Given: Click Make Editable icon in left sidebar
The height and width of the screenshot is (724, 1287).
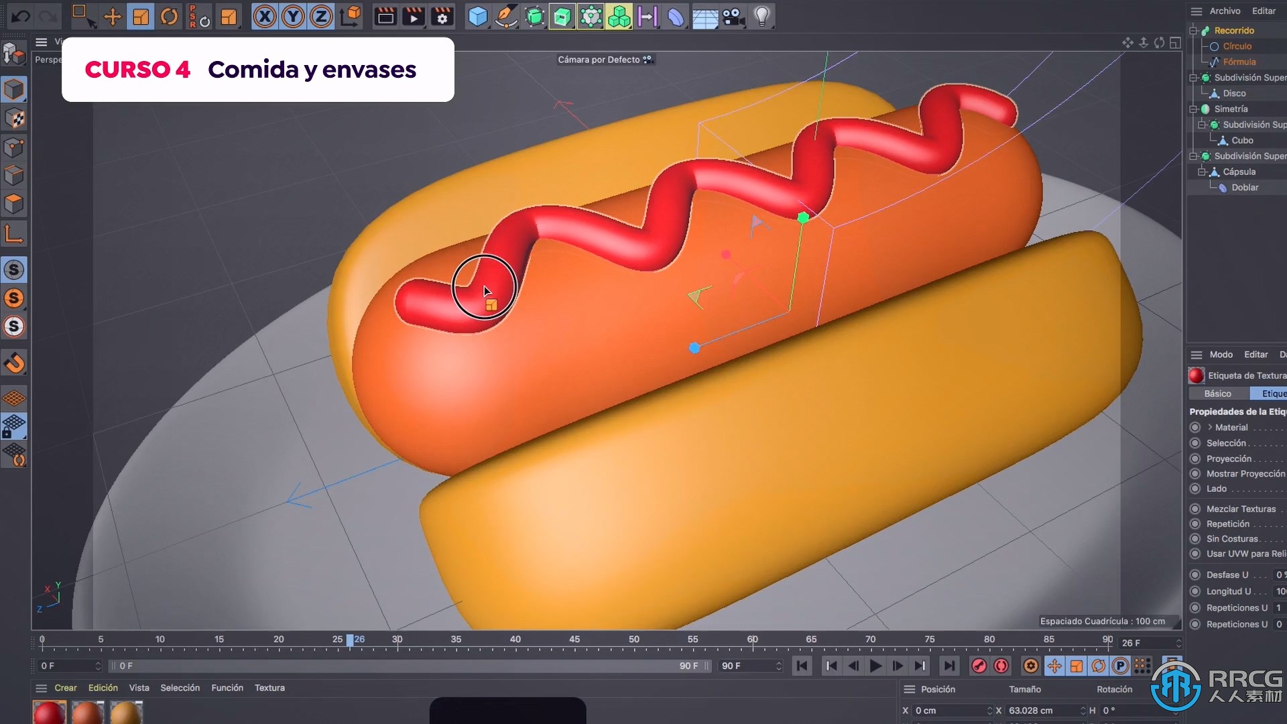Looking at the screenshot, I should (x=14, y=53).
